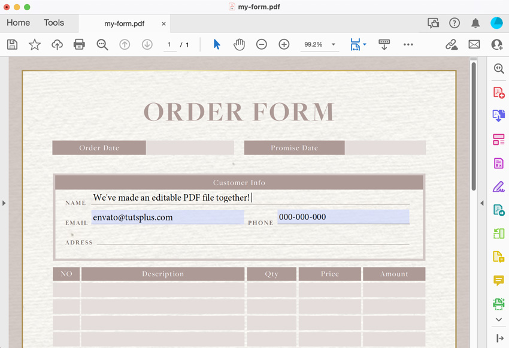Save the PDF document

tap(12, 44)
